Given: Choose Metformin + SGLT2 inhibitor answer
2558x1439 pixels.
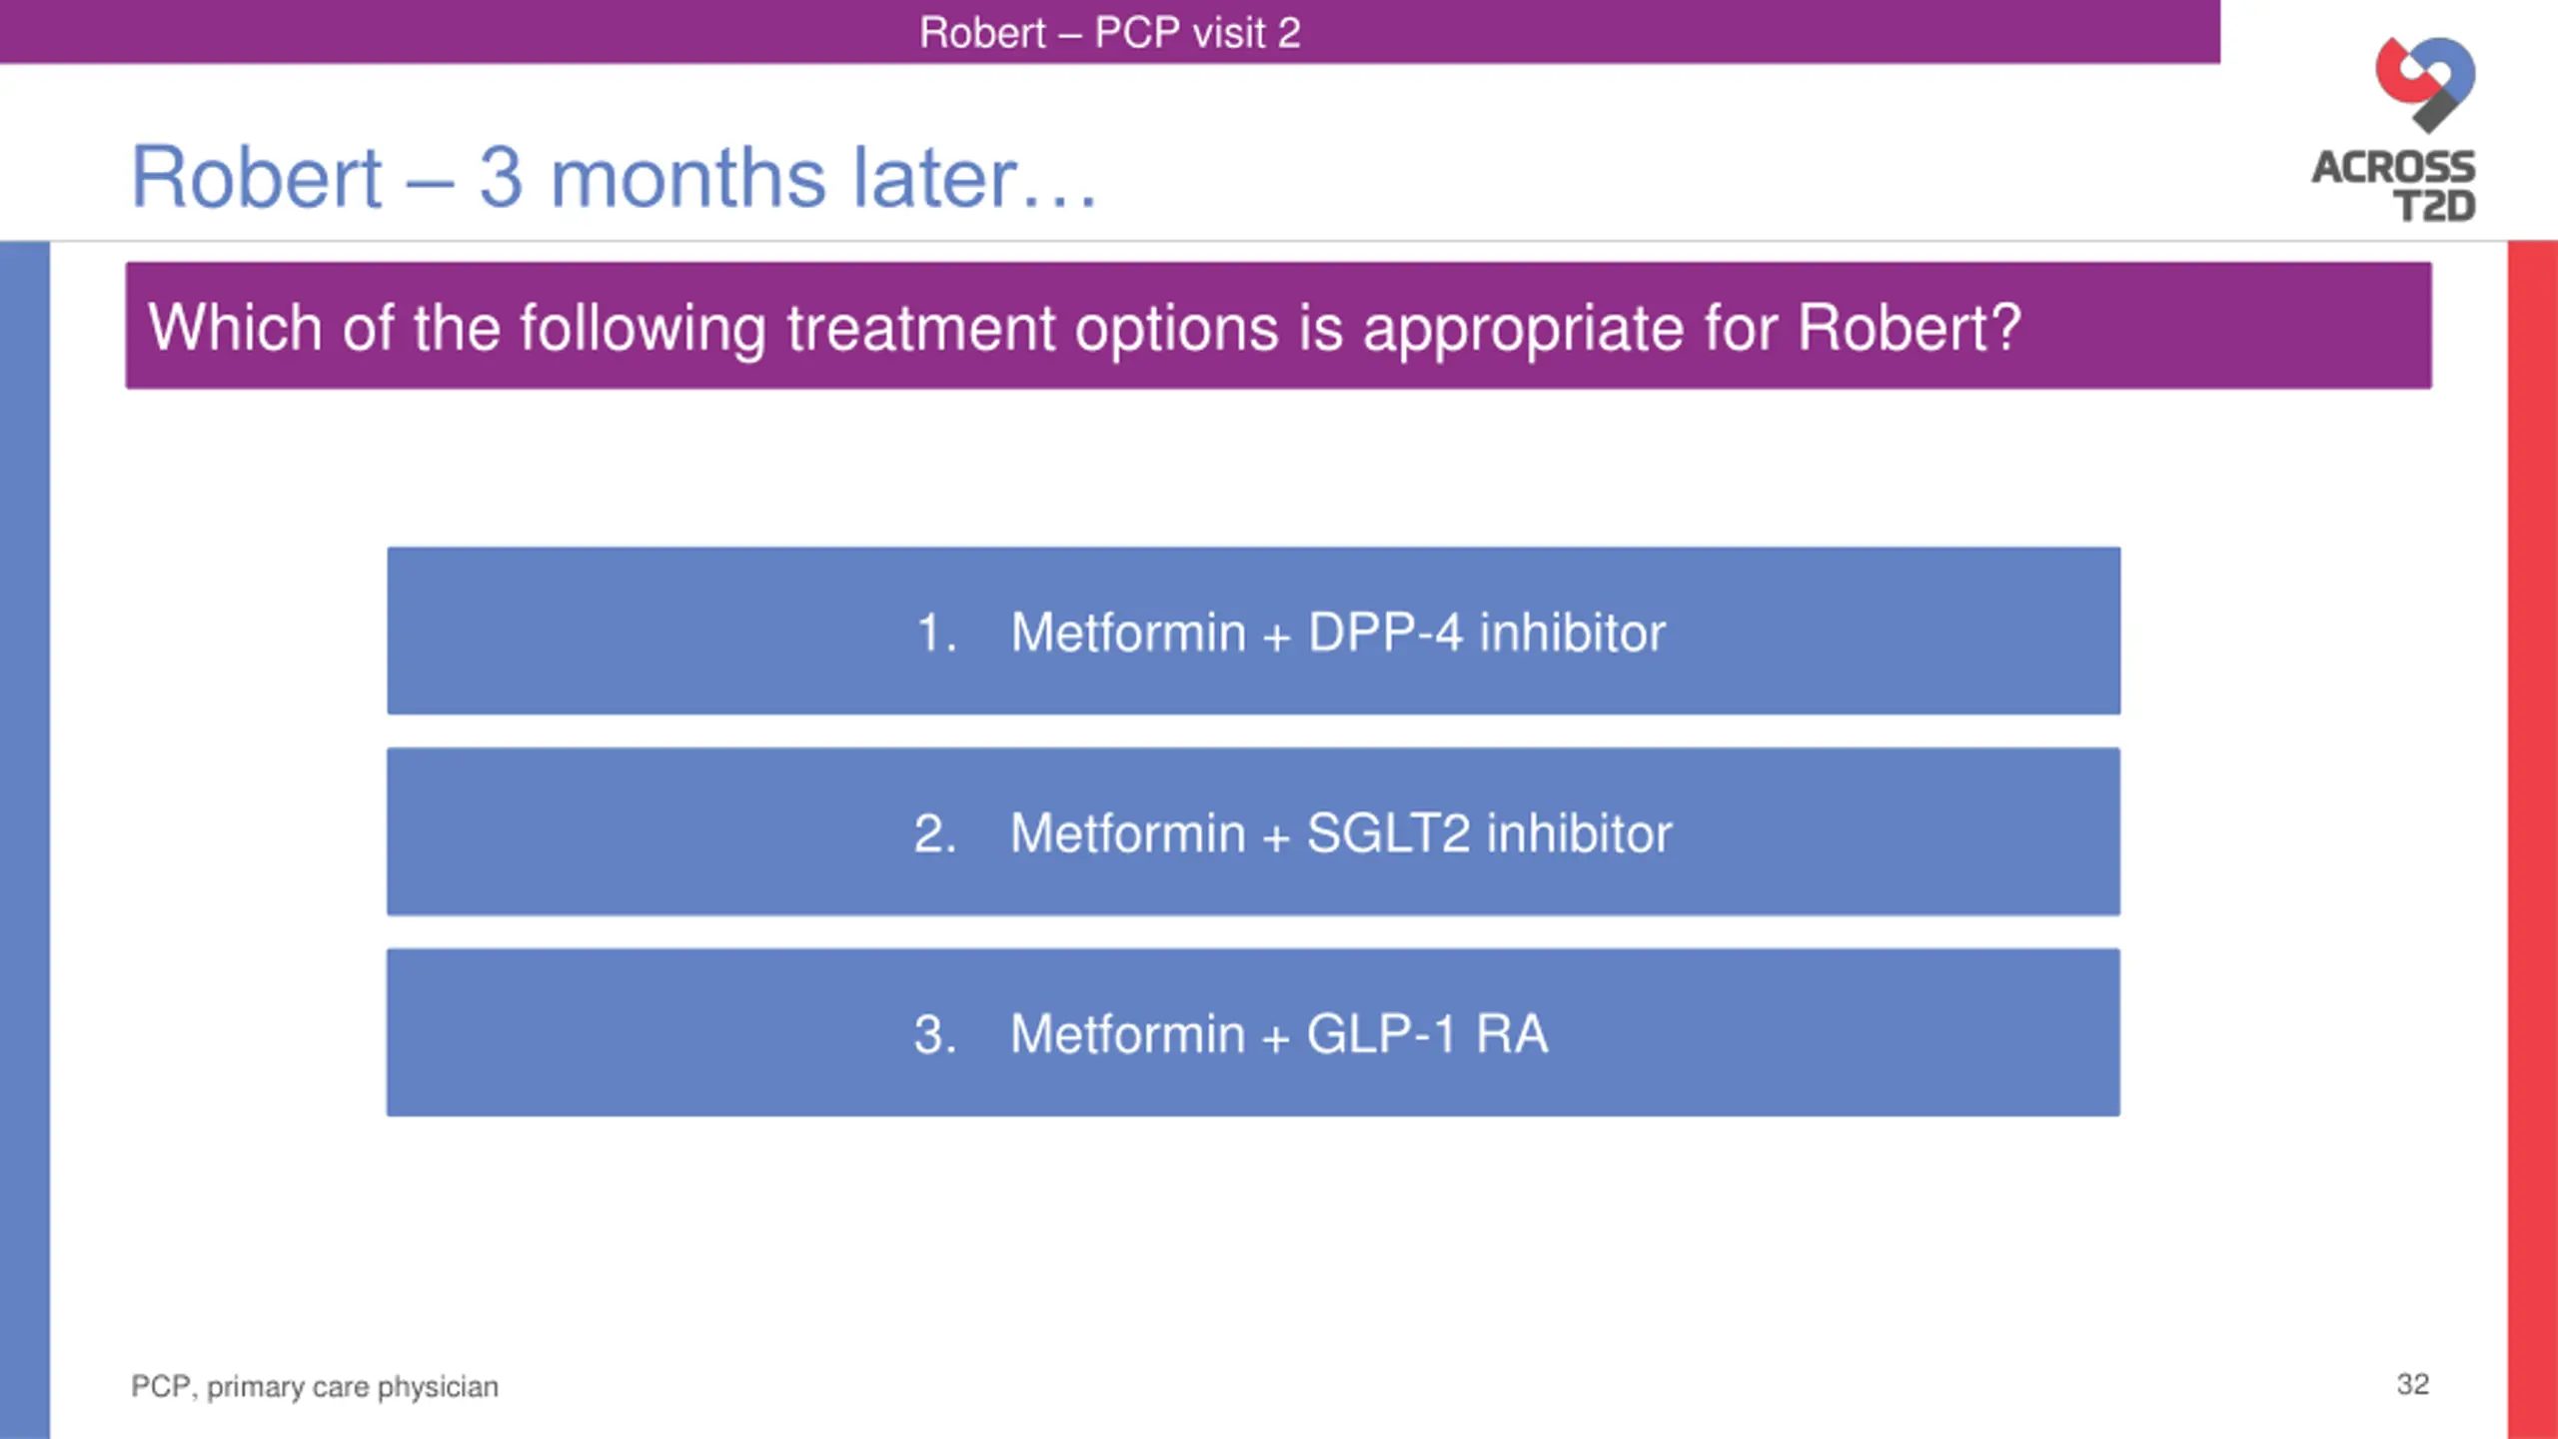Looking at the screenshot, I should [1253, 831].
